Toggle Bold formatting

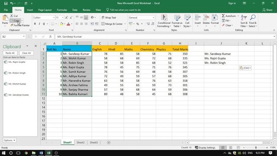coord(35,24)
